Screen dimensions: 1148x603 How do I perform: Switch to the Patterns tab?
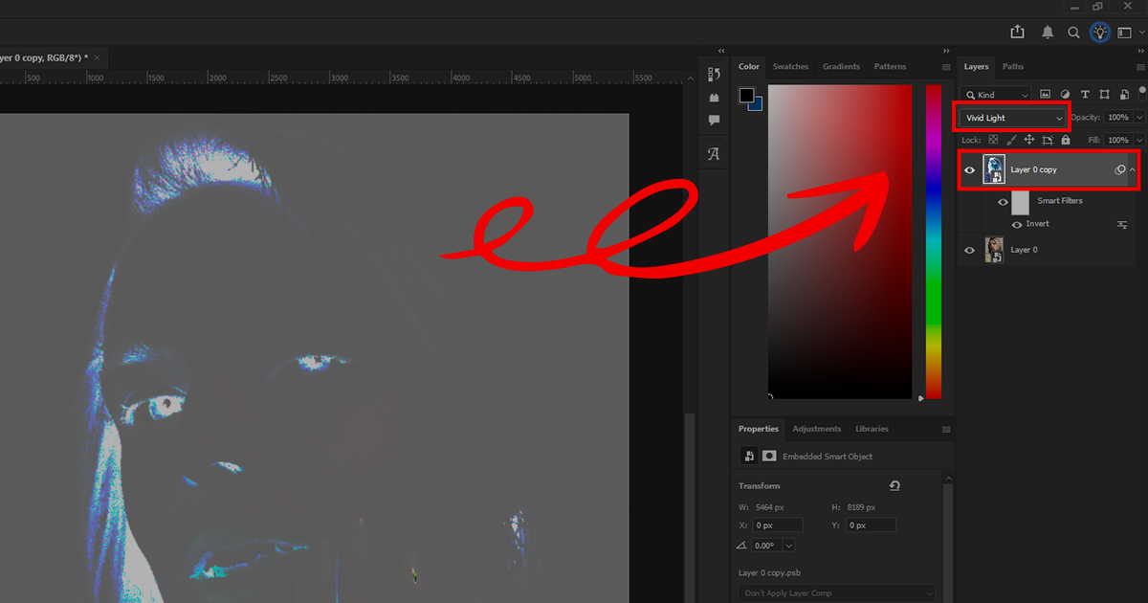[890, 67]
